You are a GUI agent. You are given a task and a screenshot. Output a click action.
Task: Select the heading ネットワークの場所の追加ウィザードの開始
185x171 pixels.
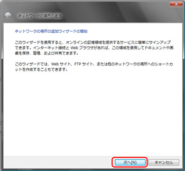51,31
